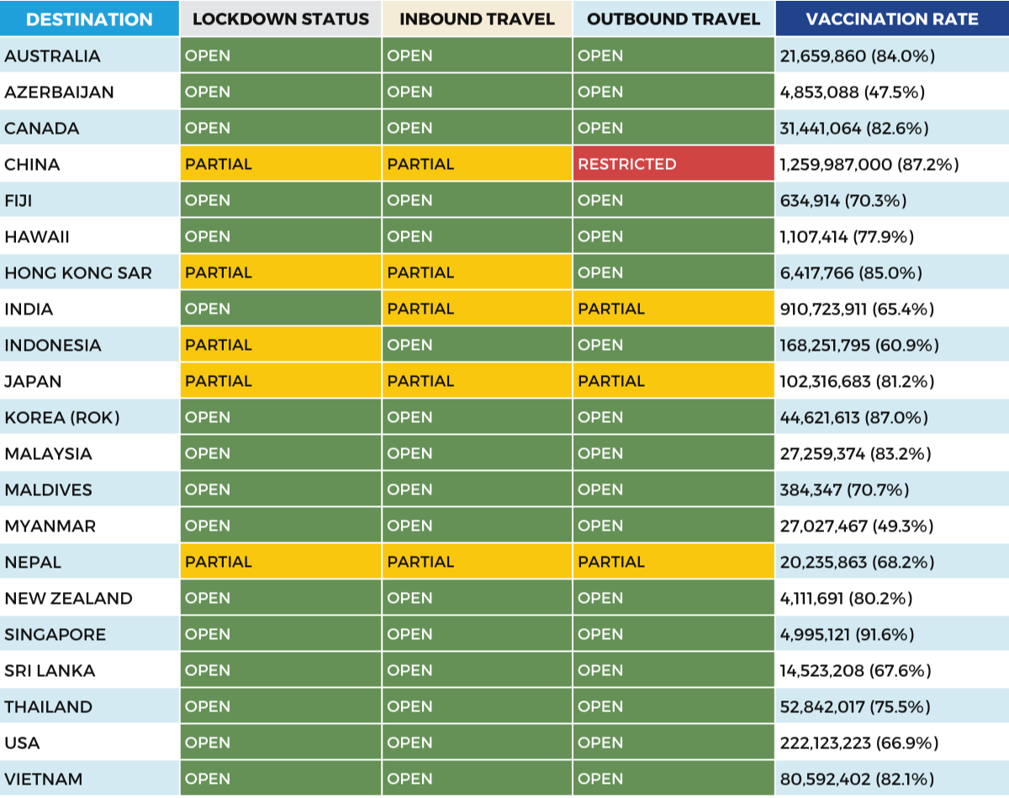Click the LOCKDOWN STATUS column header
This screenshot has width=1009, height=798.
[x=281, y=18]
